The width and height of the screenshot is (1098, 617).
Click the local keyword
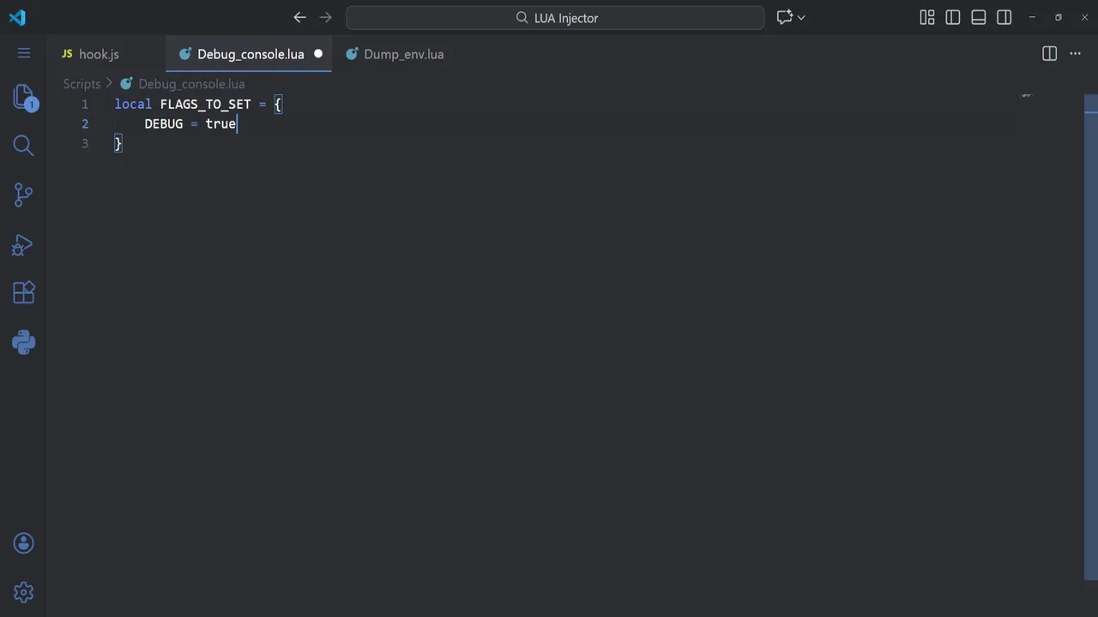tap(133, 104)
